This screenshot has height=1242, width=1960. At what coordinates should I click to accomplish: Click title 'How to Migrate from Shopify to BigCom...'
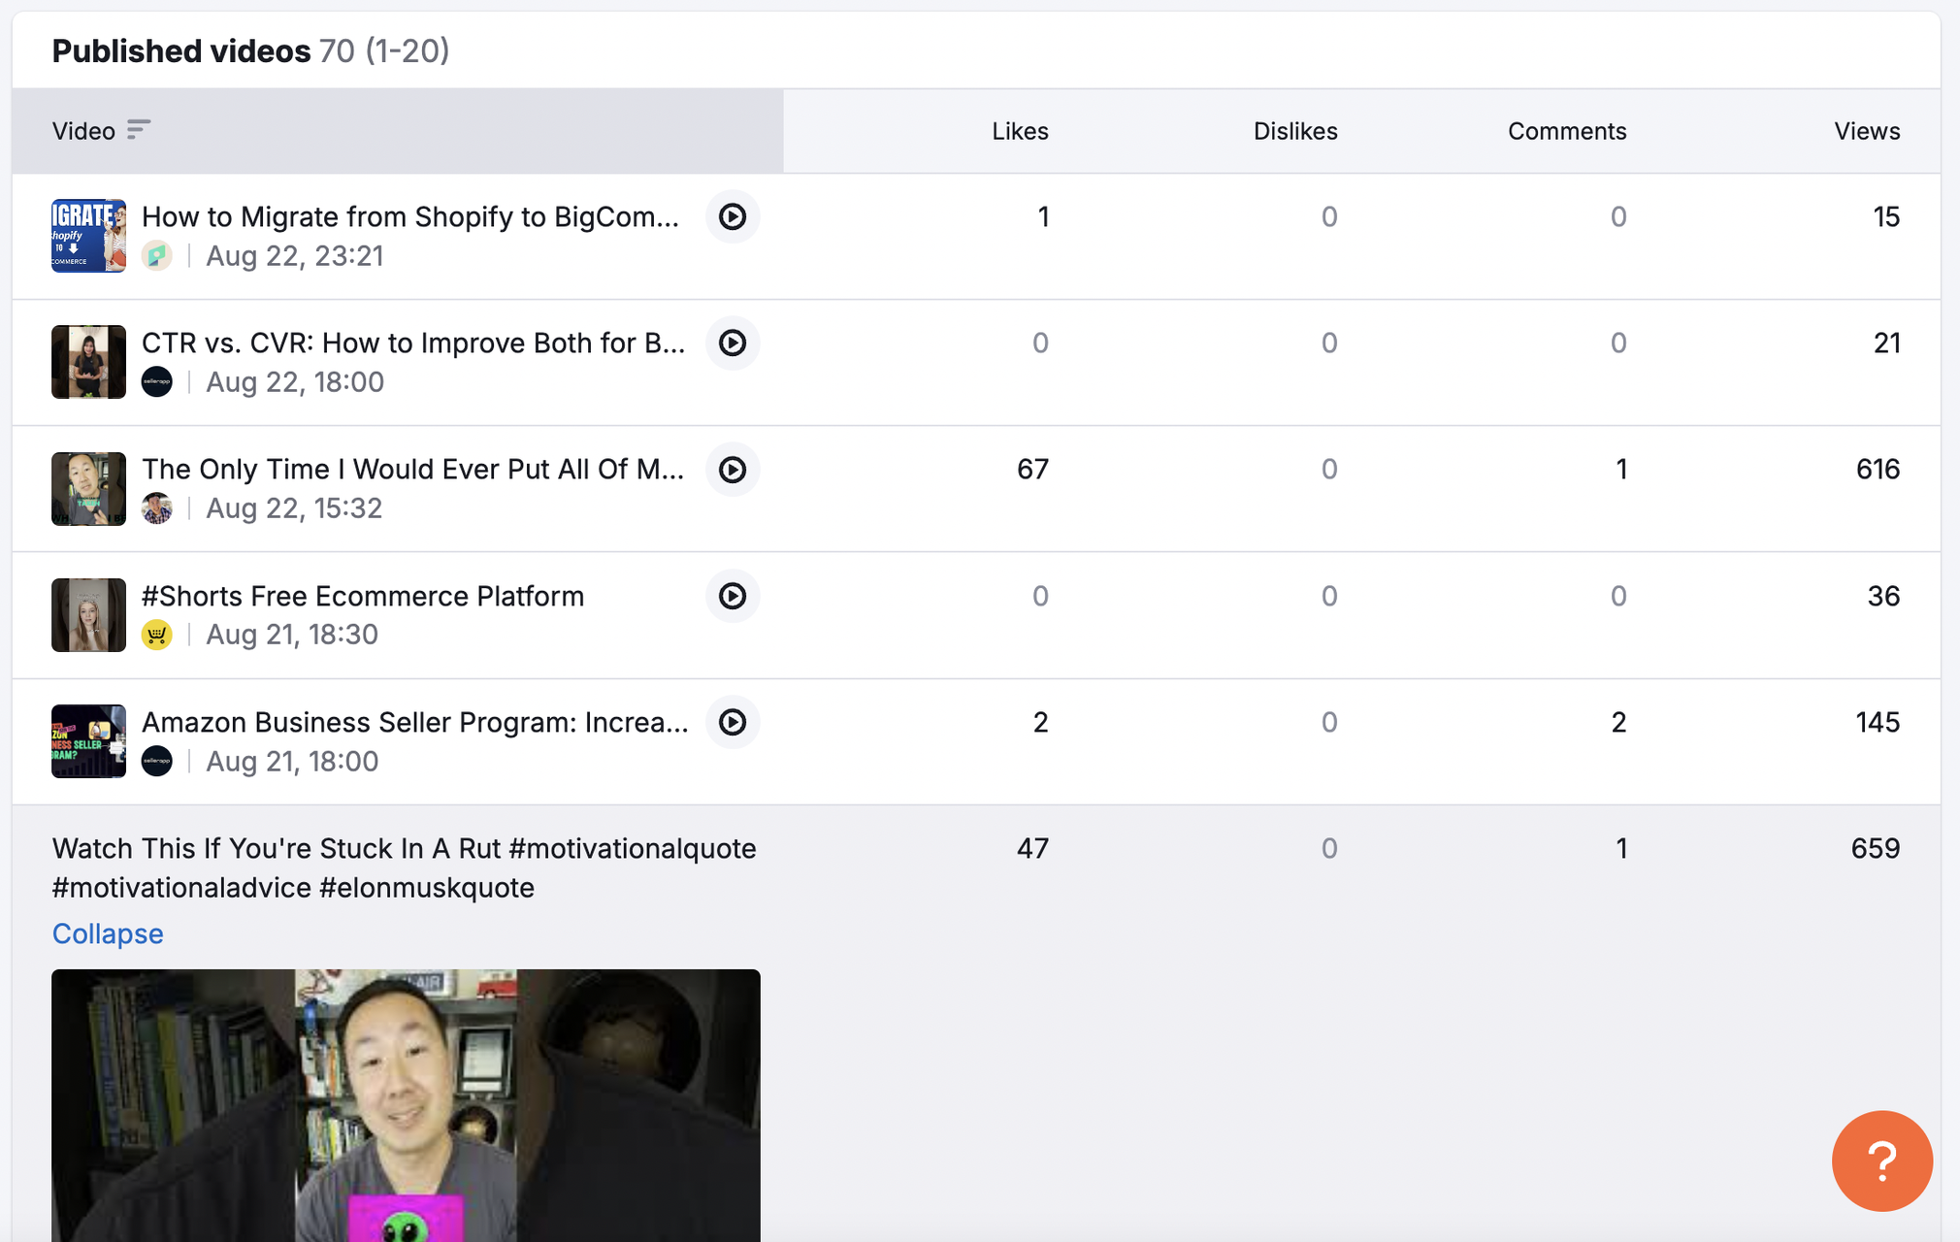[409, 216]
